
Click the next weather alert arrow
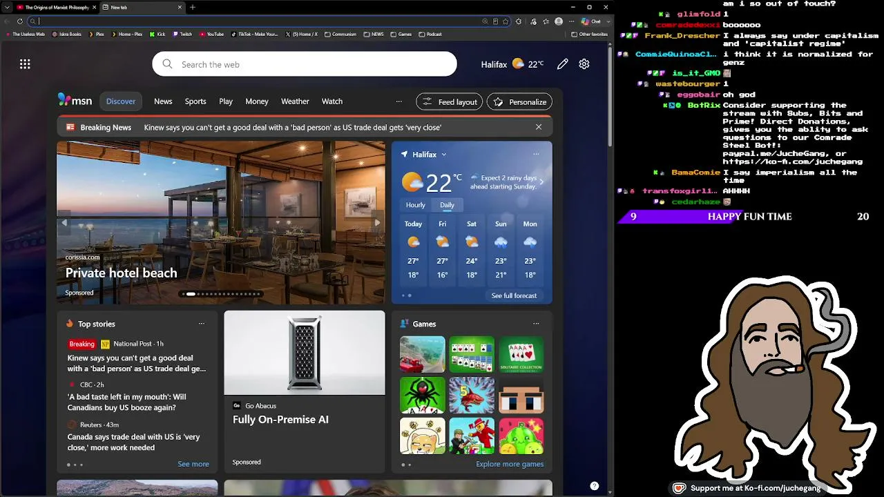(541, 182)
